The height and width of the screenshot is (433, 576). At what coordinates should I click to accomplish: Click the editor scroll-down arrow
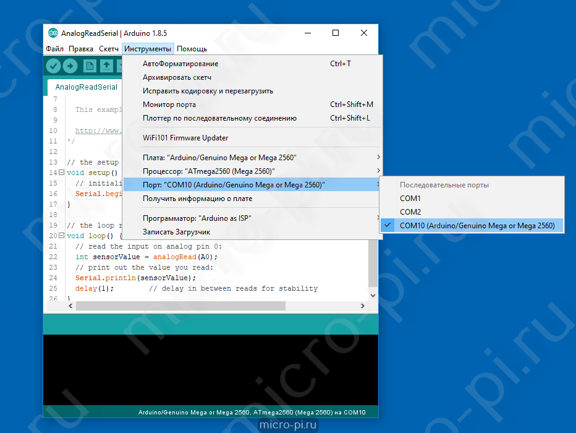[373, 296]
